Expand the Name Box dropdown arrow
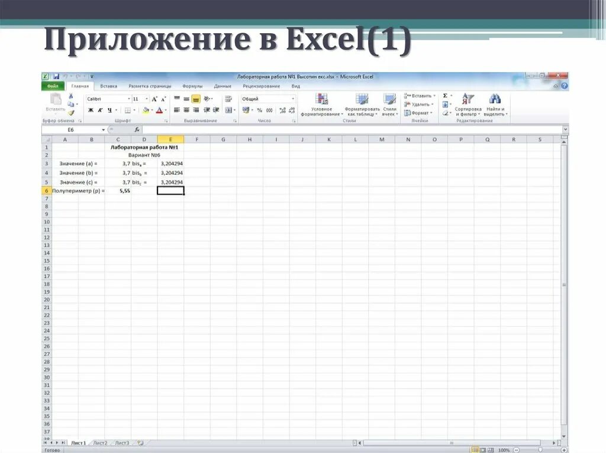The image size is (606, 453). (103, 130)
